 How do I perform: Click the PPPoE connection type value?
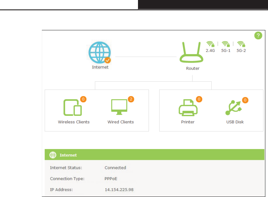pyautogui.click(x=111, y=179)
